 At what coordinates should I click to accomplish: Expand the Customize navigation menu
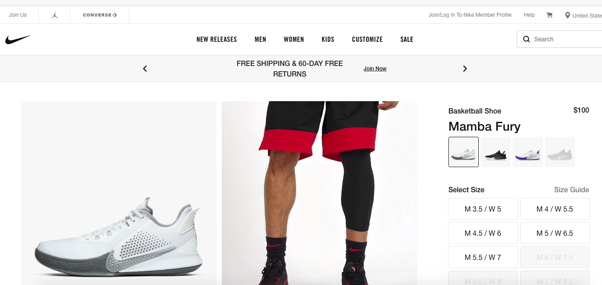[367, 40]
